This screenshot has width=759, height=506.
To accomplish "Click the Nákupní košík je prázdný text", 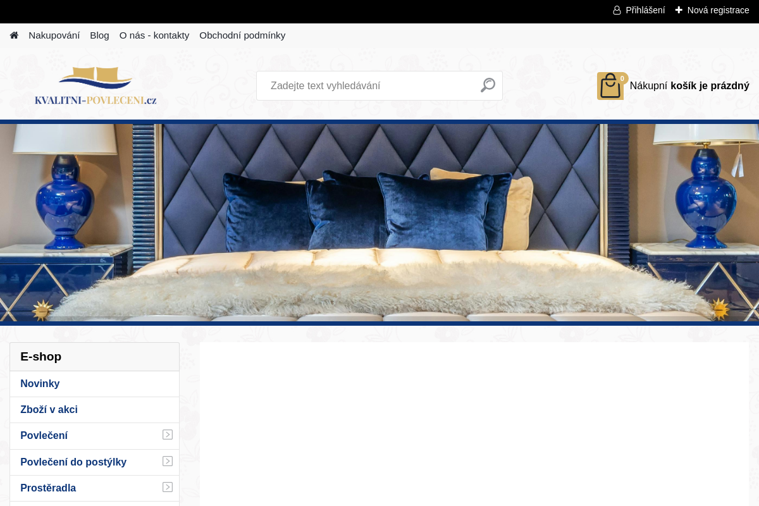I will tap(689, 86).
